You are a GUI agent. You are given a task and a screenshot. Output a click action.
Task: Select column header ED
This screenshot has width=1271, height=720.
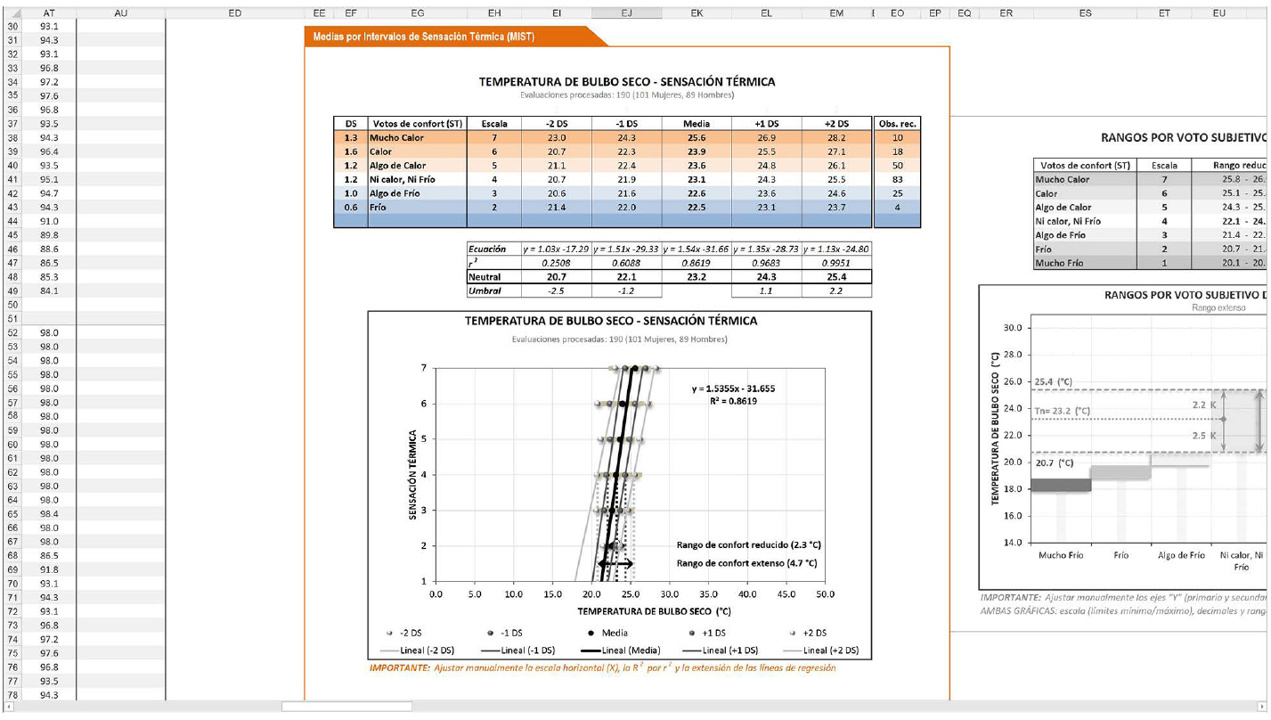[x=235, y=13]
